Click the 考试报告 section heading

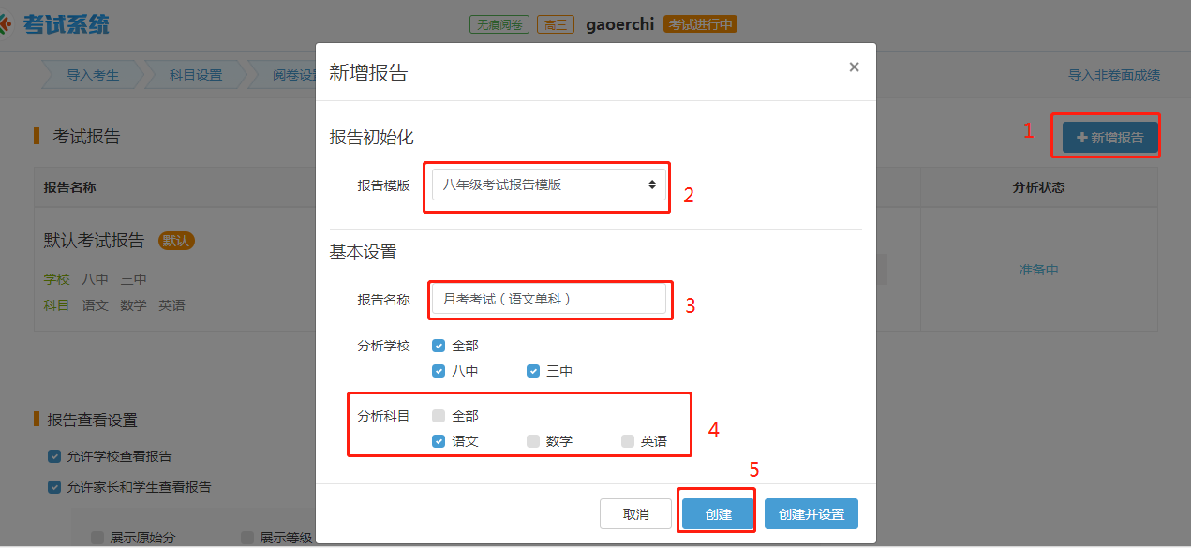86,137
